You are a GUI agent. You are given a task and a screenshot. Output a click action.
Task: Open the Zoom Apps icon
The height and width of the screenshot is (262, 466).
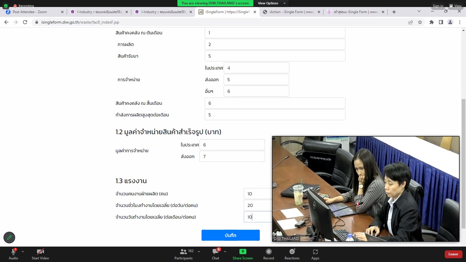[315, 252]
